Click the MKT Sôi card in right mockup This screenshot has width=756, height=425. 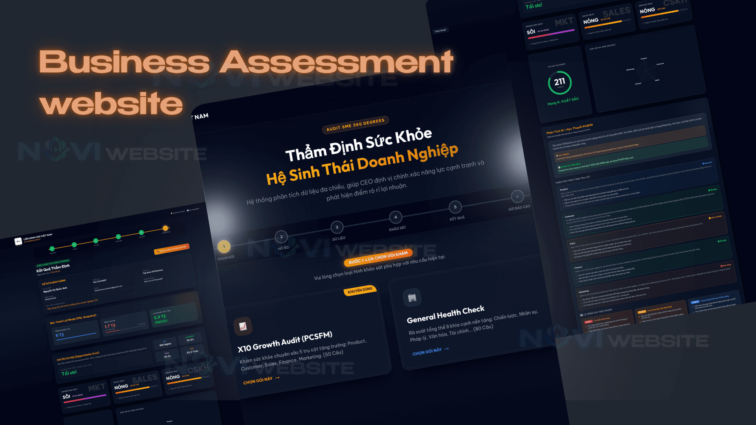pos(551,31)
